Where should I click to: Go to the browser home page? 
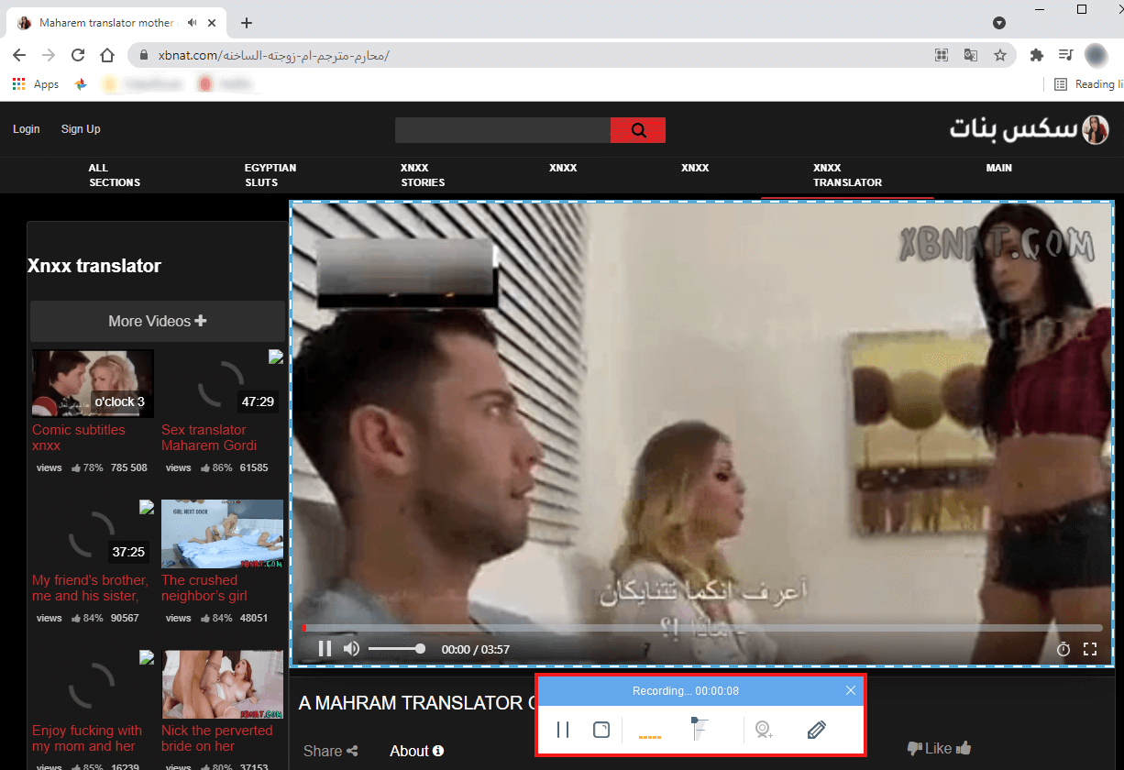[x=107, y=55]
